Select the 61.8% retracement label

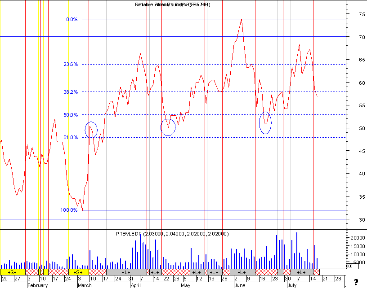pos(71,137)
